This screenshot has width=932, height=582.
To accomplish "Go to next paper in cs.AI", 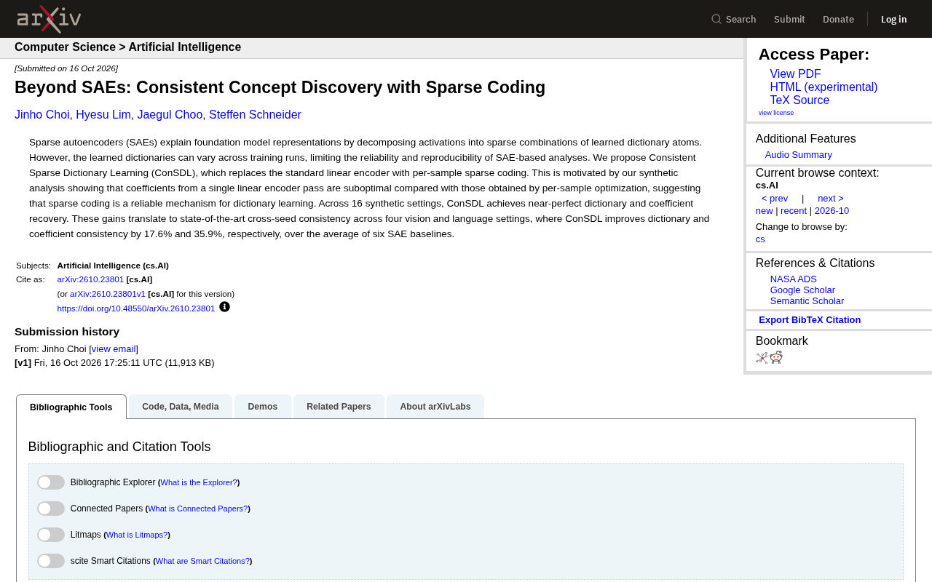I will pos(831,199).
